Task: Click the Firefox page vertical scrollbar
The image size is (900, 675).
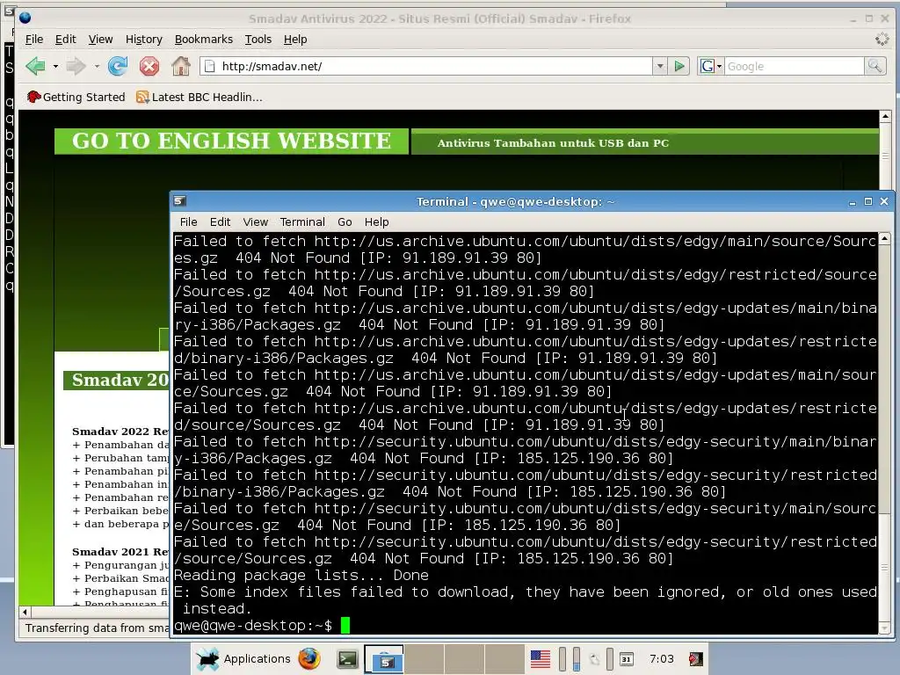Action: pyautogui.click(x=884, y=156)
